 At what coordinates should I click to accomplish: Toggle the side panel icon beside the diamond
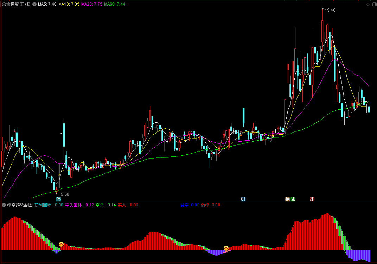[374, 4]
